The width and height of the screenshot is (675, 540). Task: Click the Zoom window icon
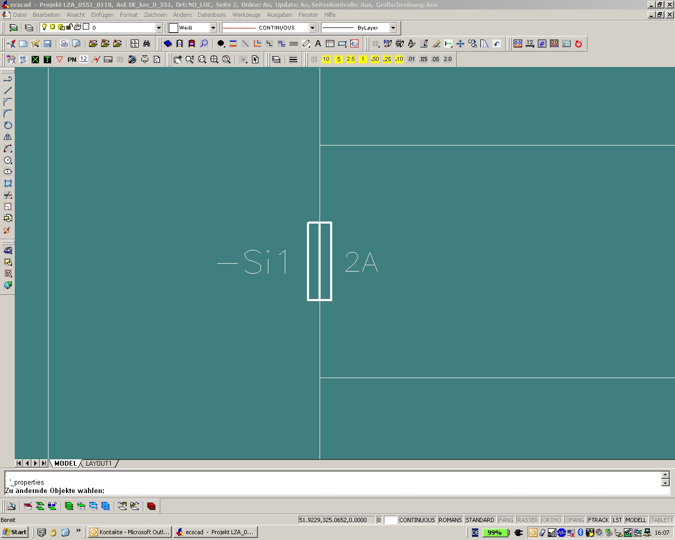202,60
